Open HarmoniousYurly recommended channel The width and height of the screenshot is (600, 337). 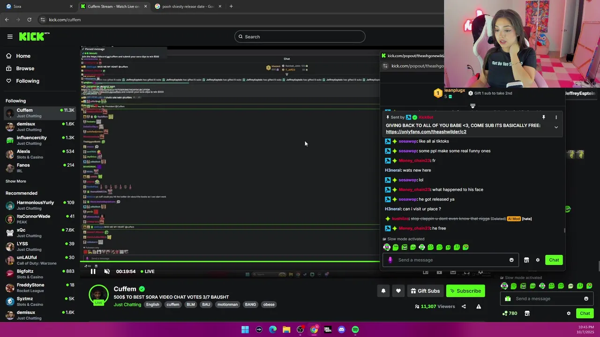(40, 205)
